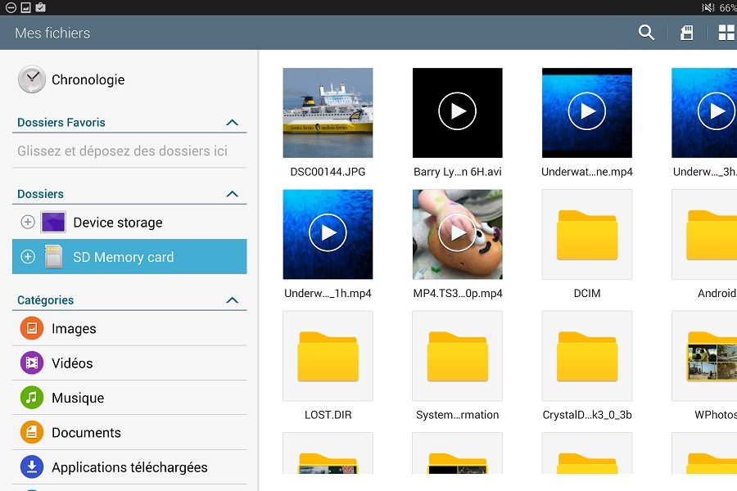This screenshot has height=491, width=737.
Task: Click the Device storage purple icon
Action: click(53, 223)
